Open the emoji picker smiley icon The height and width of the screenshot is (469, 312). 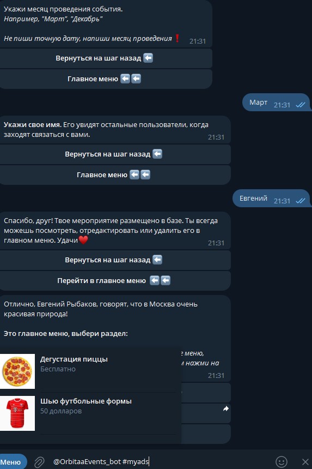282,462
